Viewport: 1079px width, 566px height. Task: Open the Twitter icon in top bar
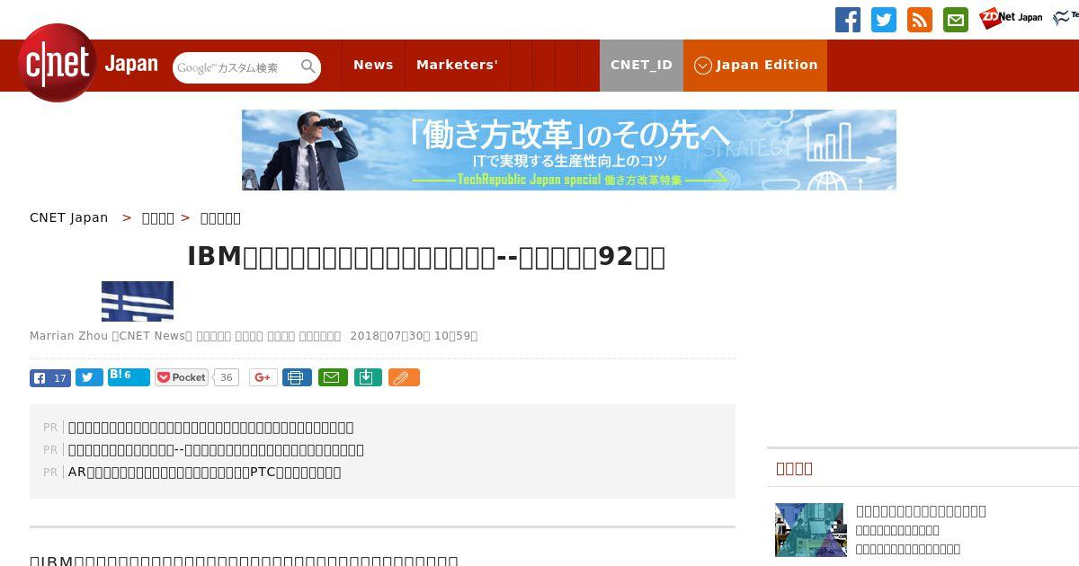(884, 20)
